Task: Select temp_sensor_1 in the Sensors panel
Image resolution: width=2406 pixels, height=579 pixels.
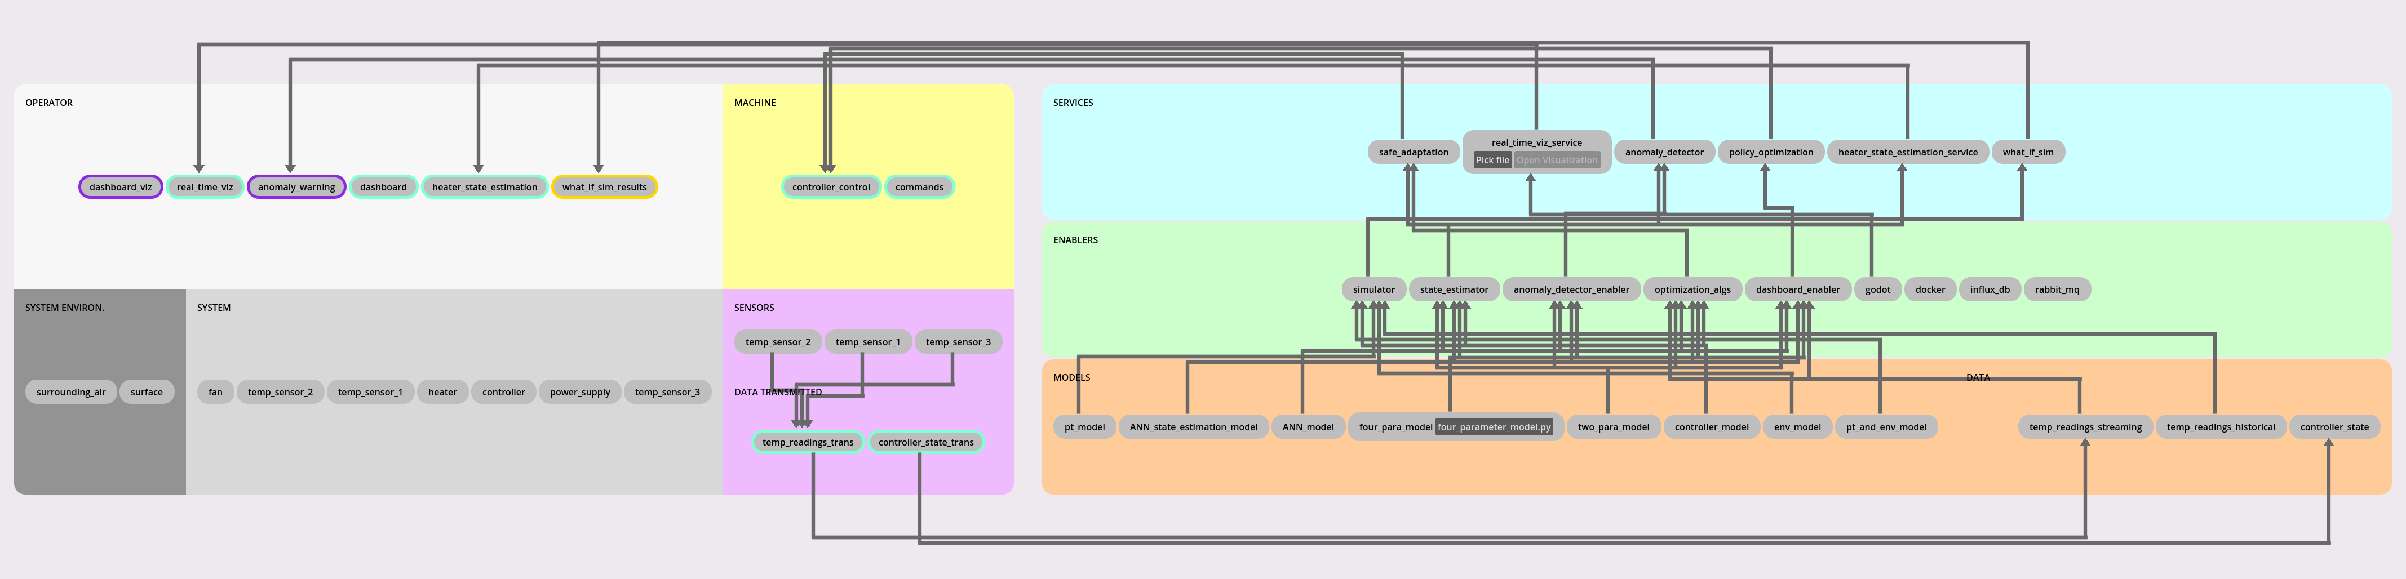Action: point(868,342)
